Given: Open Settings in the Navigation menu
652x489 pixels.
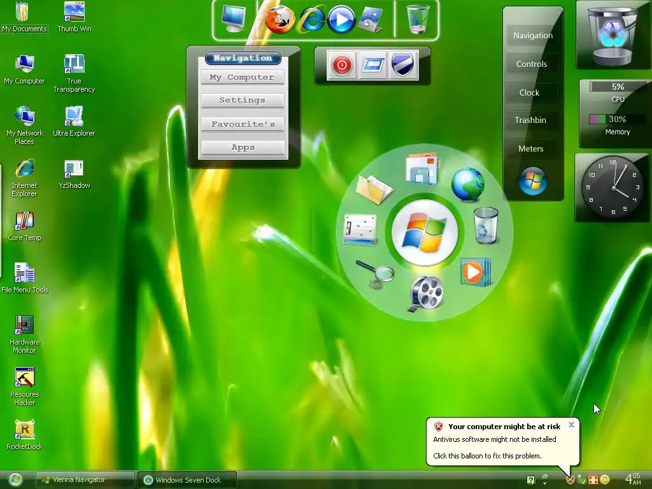Looking at the screenshot, I should click(x=242, y=100).
